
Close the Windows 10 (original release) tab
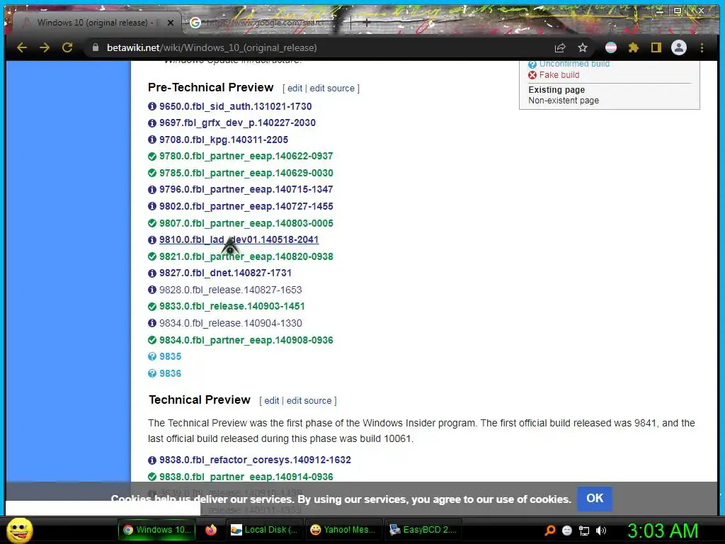171,22
